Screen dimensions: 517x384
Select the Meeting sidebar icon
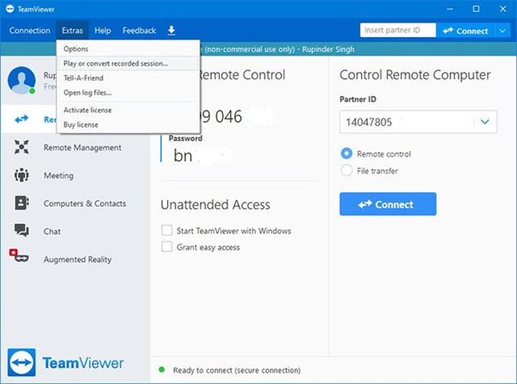(x=22, y=176)
